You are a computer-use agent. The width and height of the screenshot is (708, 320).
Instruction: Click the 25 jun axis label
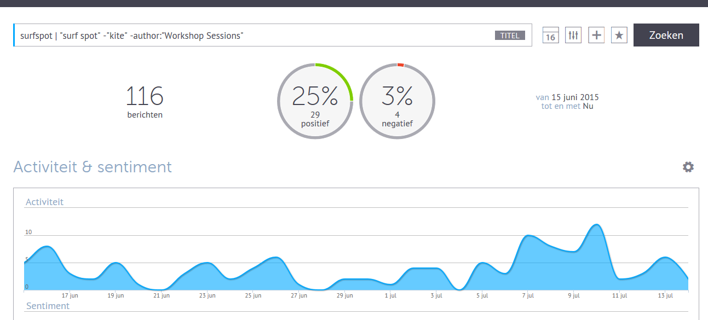click(x=253, y=295)
